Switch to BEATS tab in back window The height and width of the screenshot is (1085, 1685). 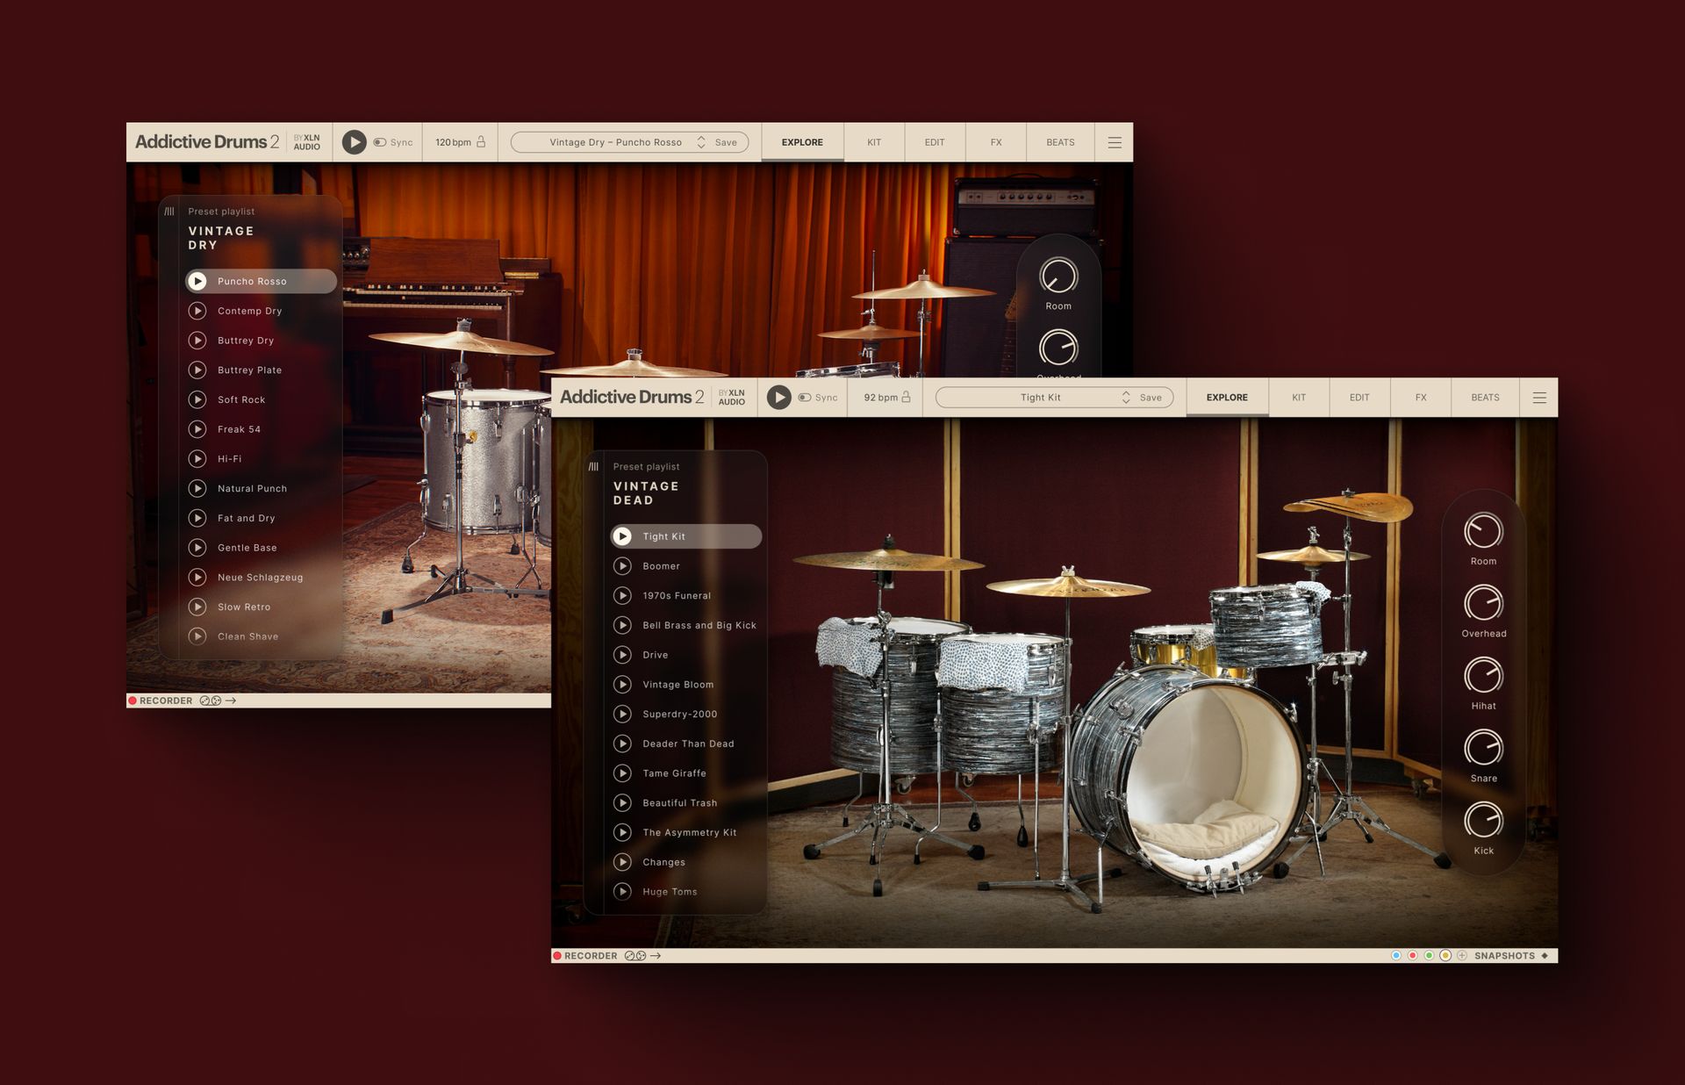pyautogui.click(x=1060, y=142)
